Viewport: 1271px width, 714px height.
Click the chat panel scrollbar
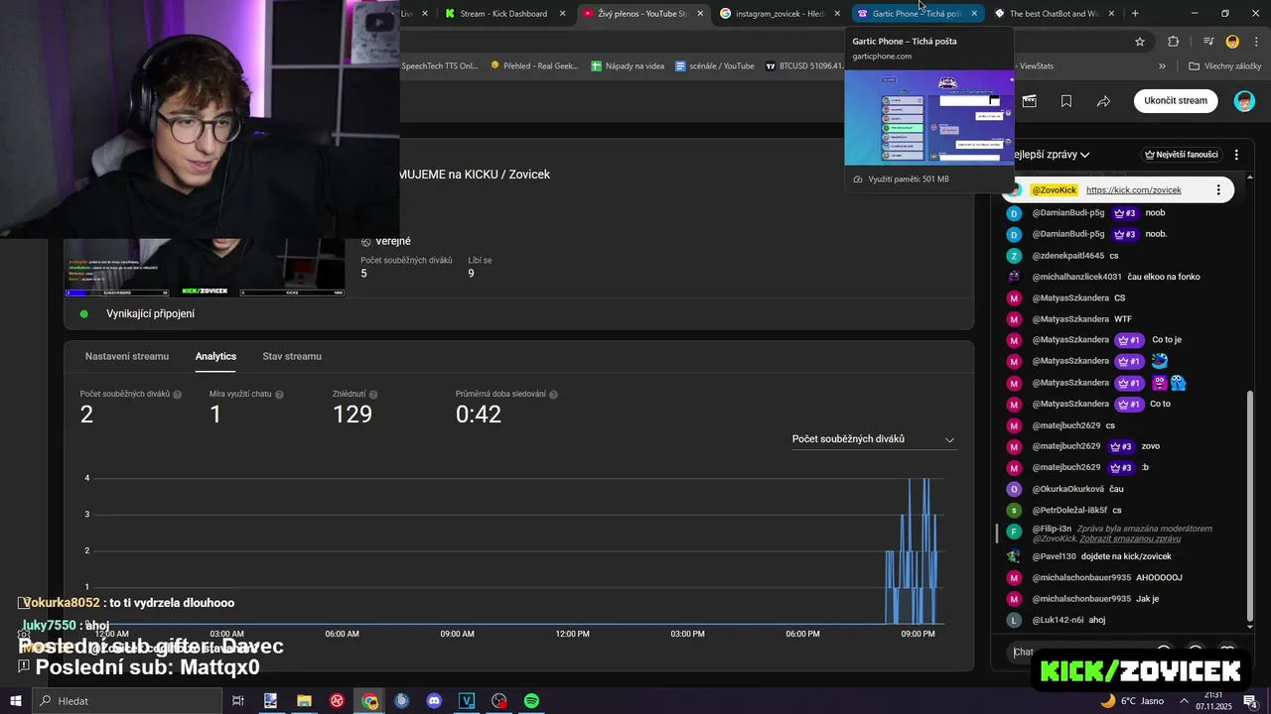point(1250,504)
